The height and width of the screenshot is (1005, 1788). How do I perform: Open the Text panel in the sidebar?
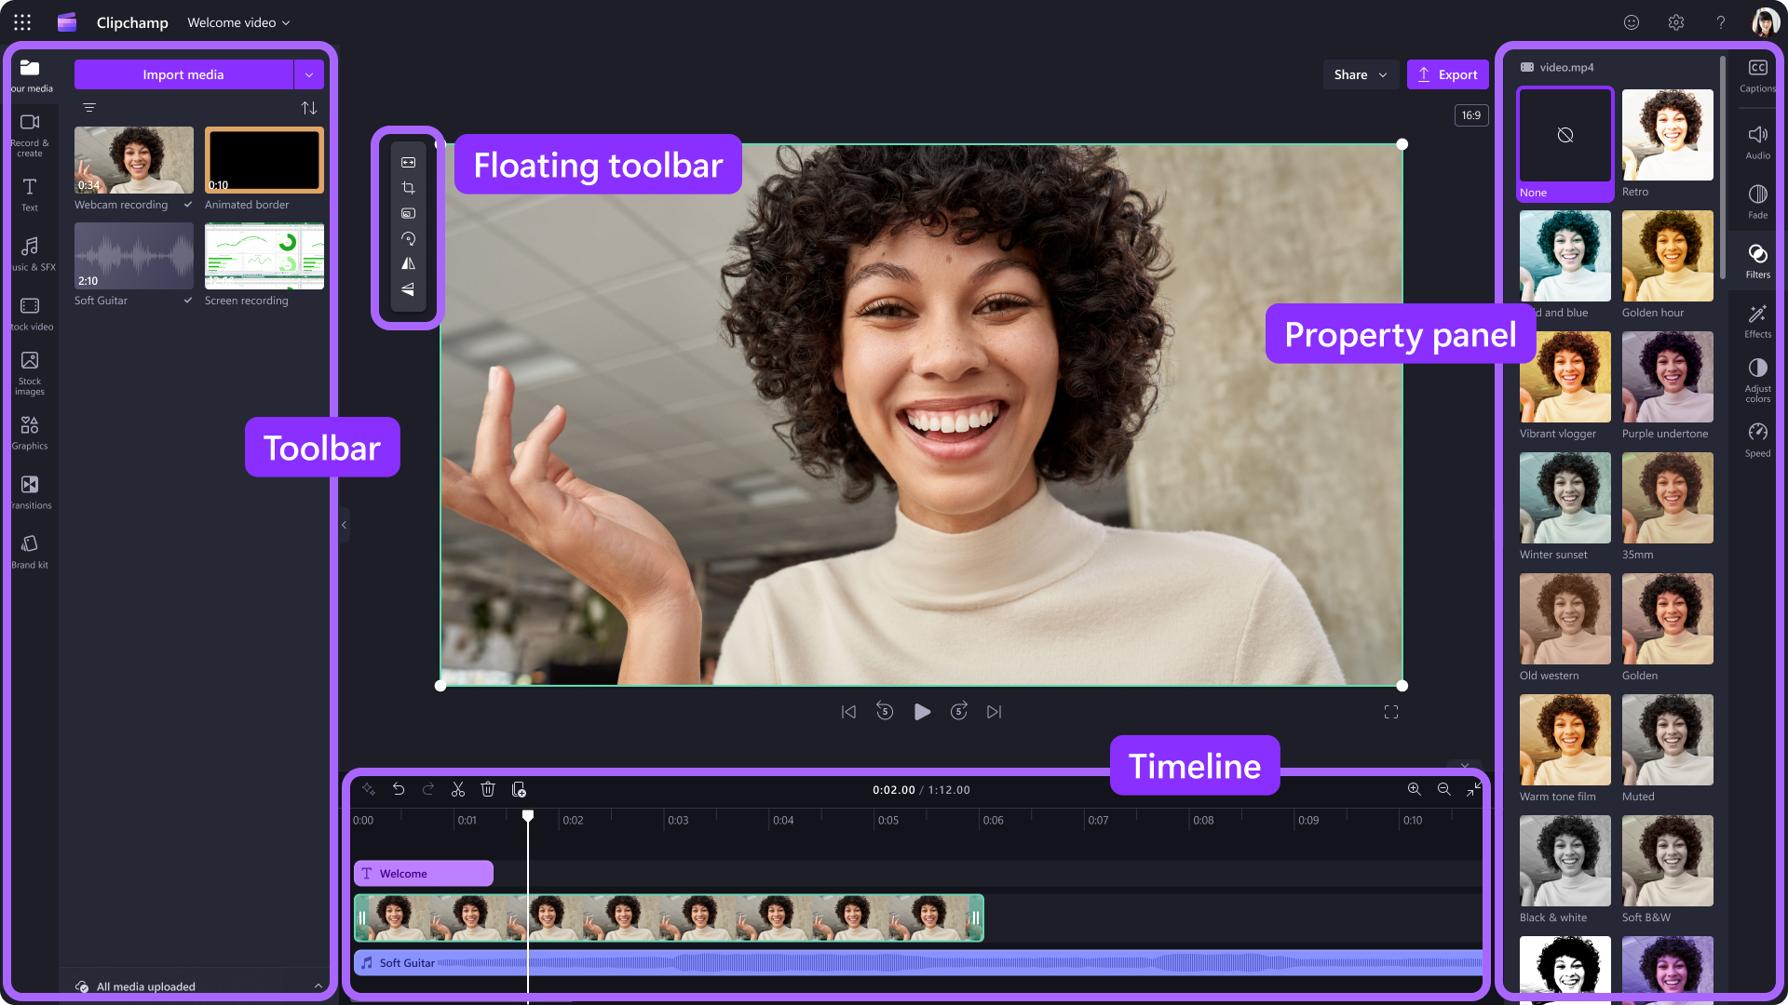point(30,194)
